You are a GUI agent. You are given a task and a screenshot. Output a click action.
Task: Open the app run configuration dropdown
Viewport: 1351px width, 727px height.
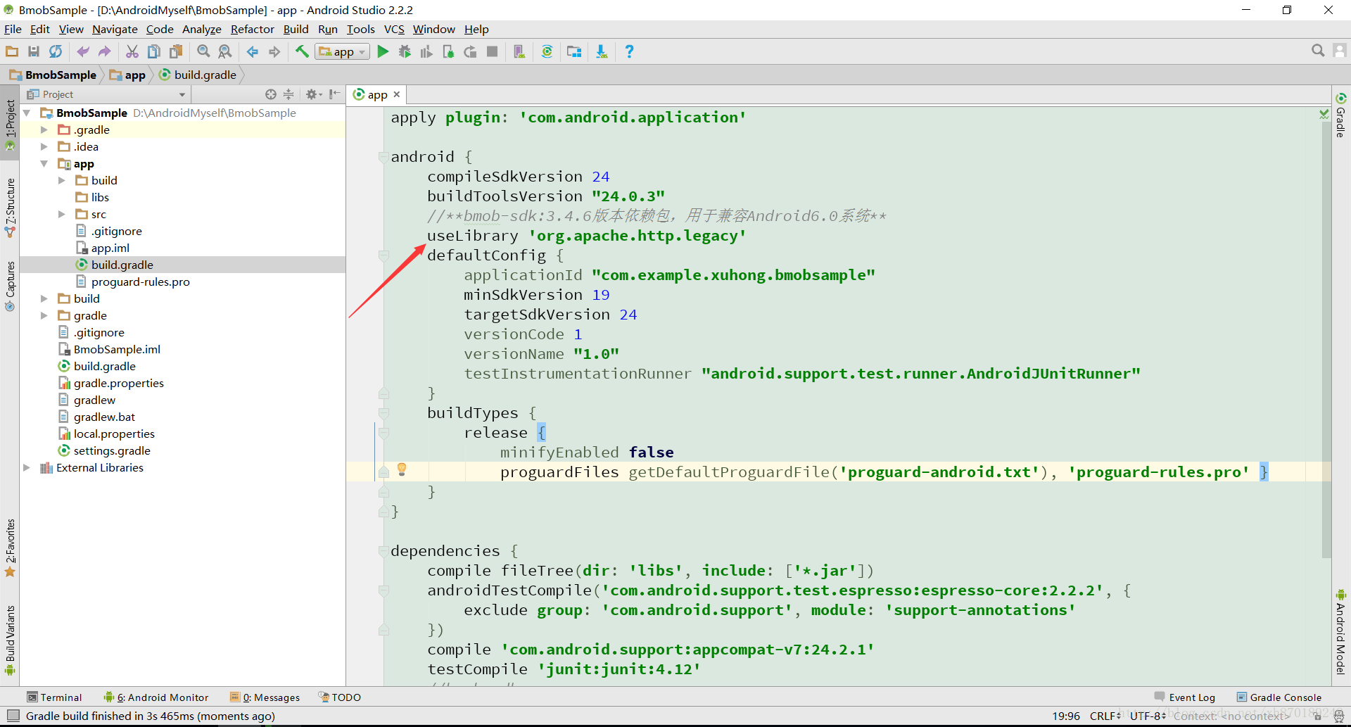[x=343, y=51]
